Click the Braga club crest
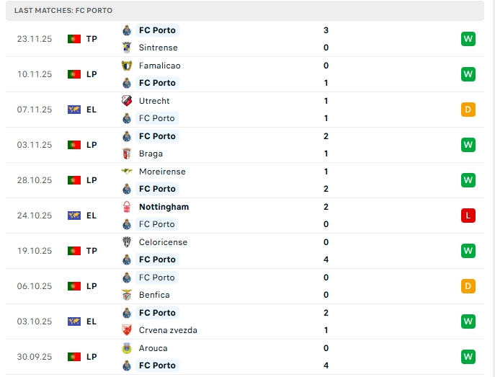This screenshot has height=377, width=495. [x=127, y=154]
